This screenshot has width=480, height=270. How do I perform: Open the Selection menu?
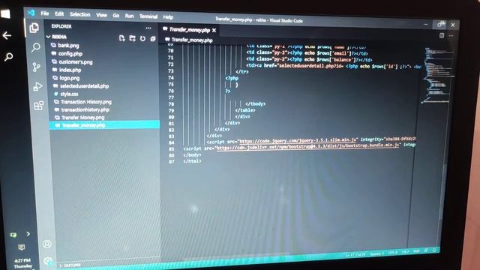(x=80, y=14)
